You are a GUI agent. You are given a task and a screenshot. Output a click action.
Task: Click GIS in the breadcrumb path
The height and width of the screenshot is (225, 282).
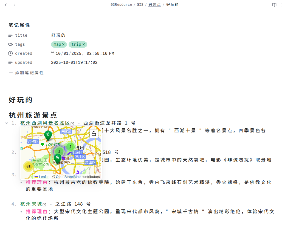point(140,5)
